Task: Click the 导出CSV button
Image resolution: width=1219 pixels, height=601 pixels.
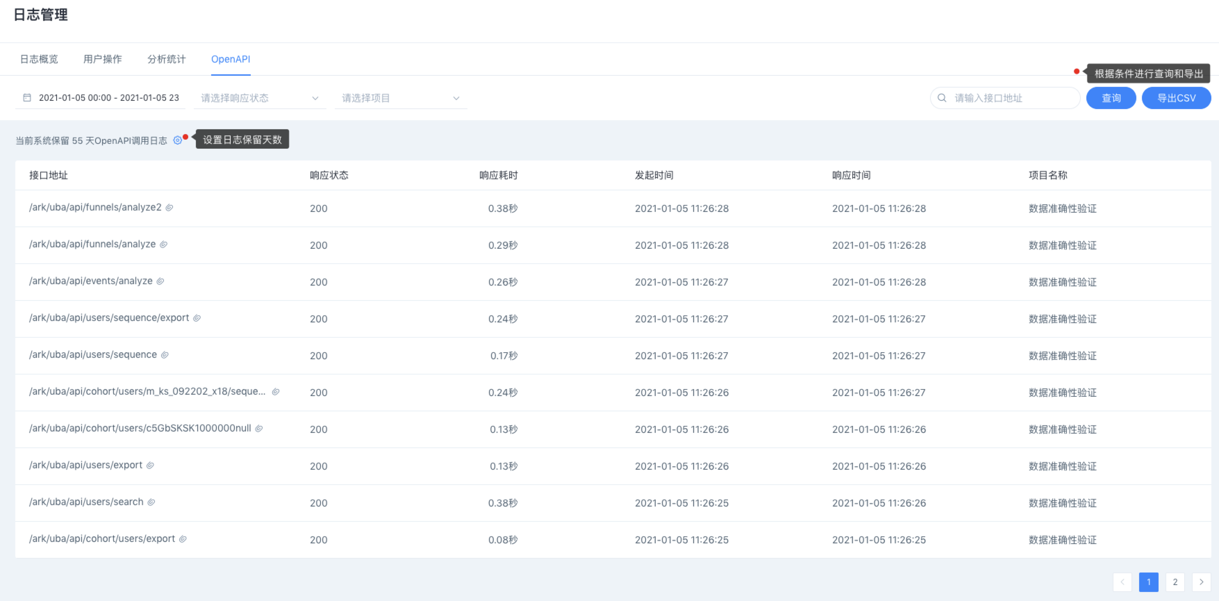Action: (1176, 98)
